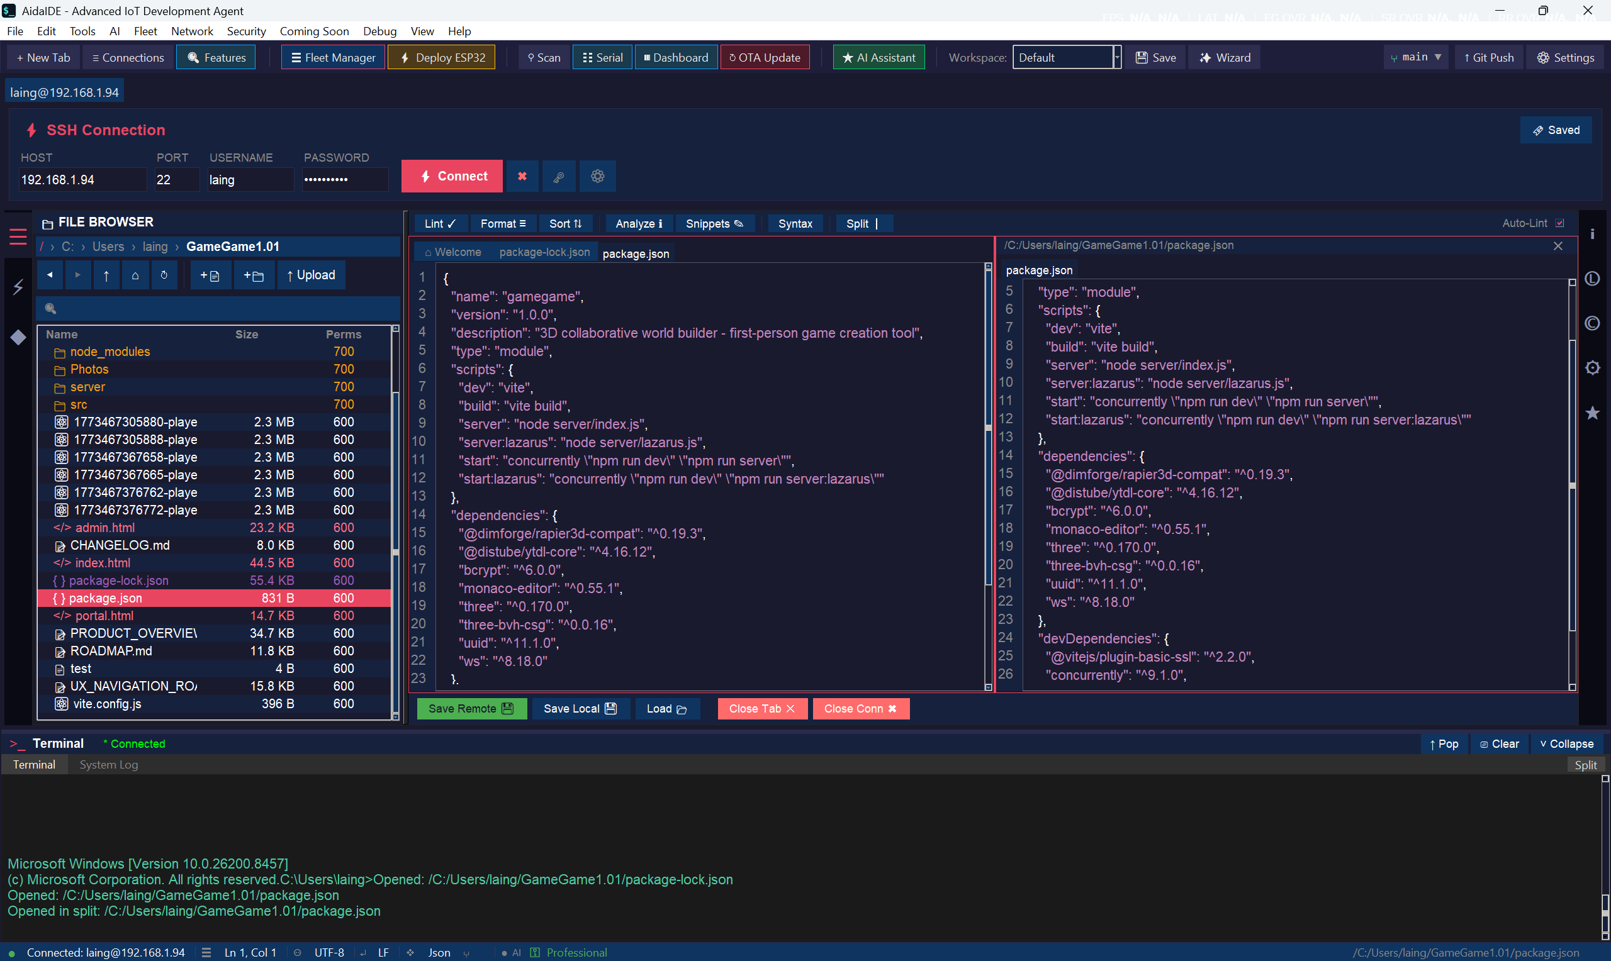The width and height of the screenshot is (1611, 961).
Task: Open the node_modules folder
Action: [215, 352]
